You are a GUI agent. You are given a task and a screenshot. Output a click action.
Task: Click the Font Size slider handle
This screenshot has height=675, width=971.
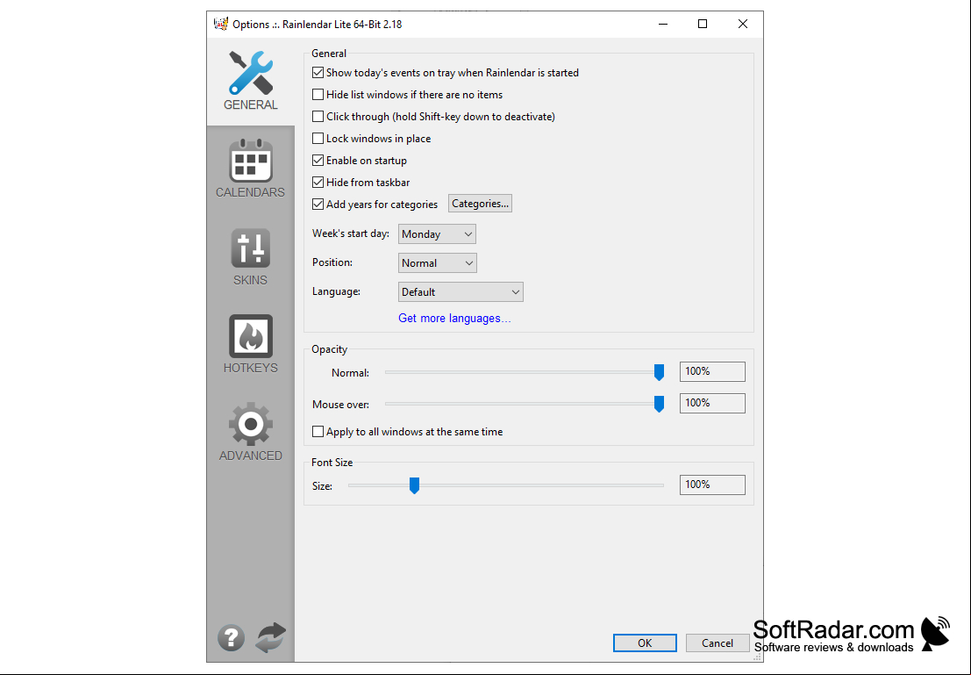(414, 485)
